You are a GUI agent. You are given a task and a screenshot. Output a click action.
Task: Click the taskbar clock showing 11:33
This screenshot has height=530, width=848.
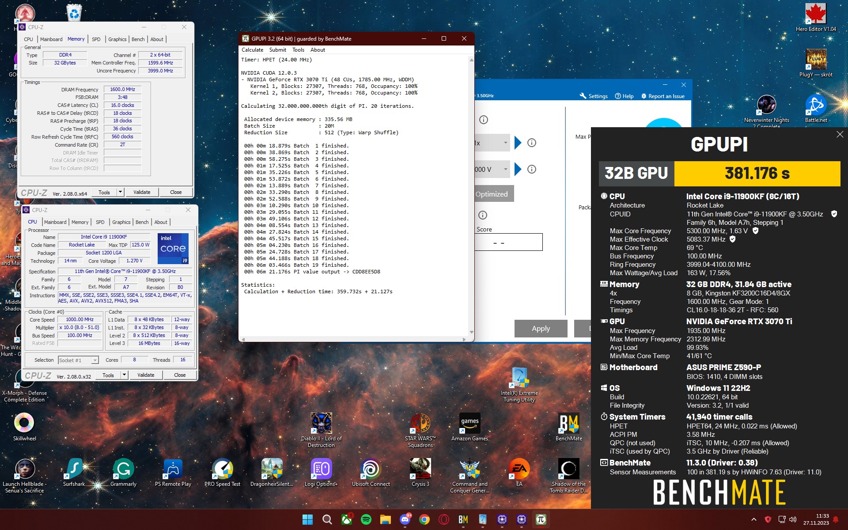pyautogui.click(x=816, y=519)
